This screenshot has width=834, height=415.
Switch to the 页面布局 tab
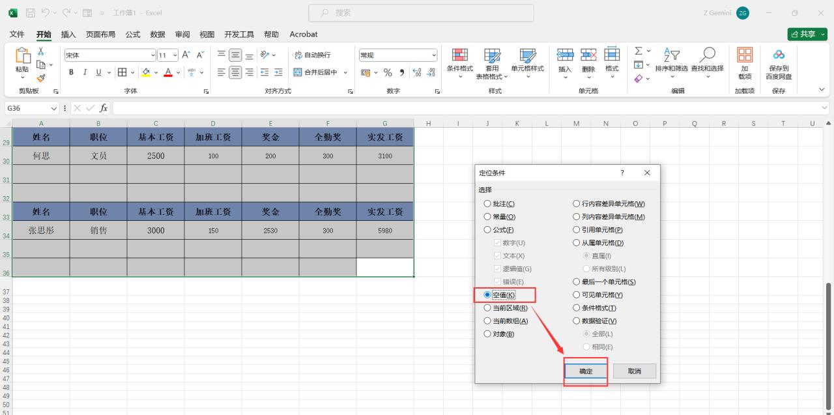coord(100,34)
